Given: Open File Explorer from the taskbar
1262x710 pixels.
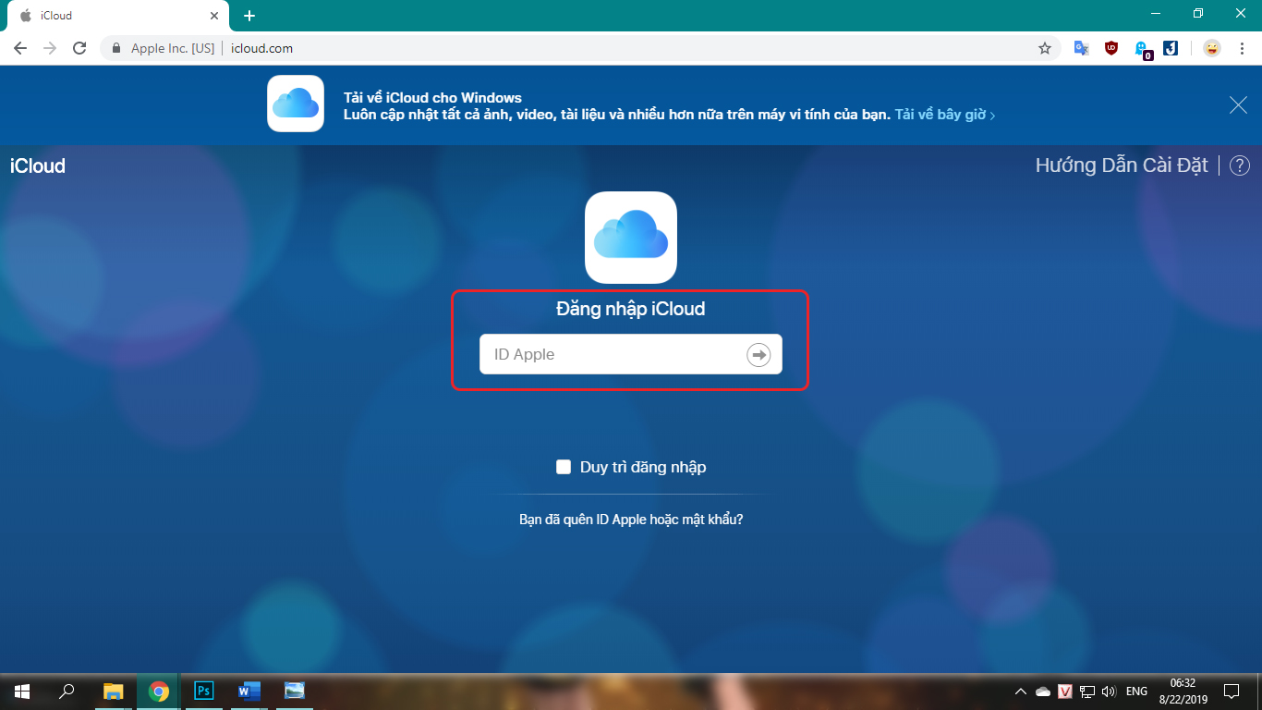Looking at the screenshot, I should pos(113,692).
